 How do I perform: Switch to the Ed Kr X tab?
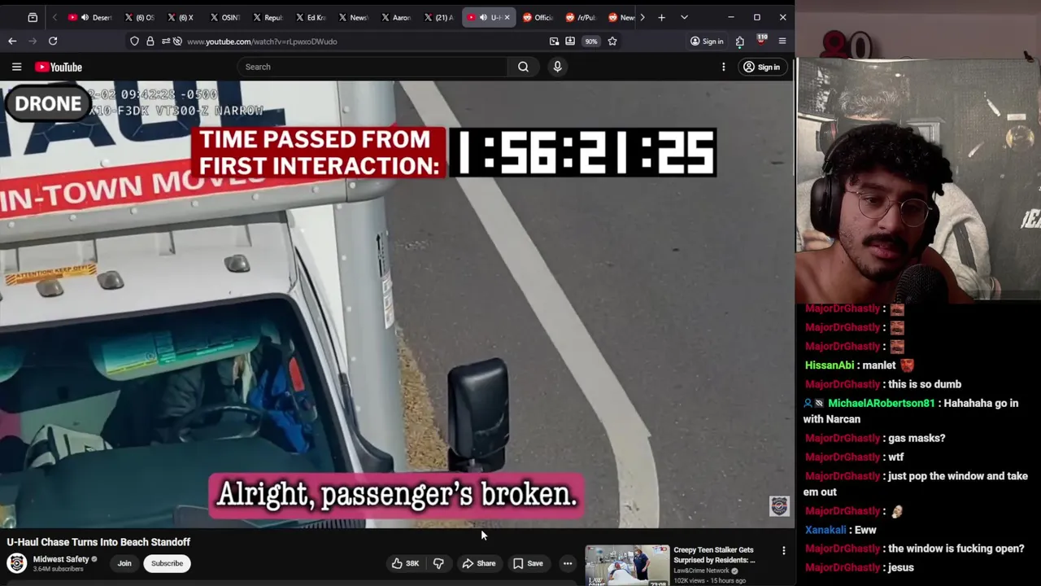pos(309,17)
